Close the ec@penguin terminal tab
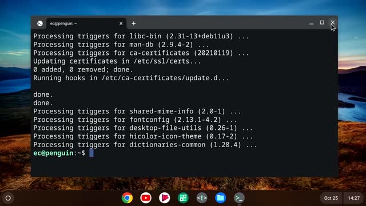Viewport: 366px width, 206px height. (121, 23)
